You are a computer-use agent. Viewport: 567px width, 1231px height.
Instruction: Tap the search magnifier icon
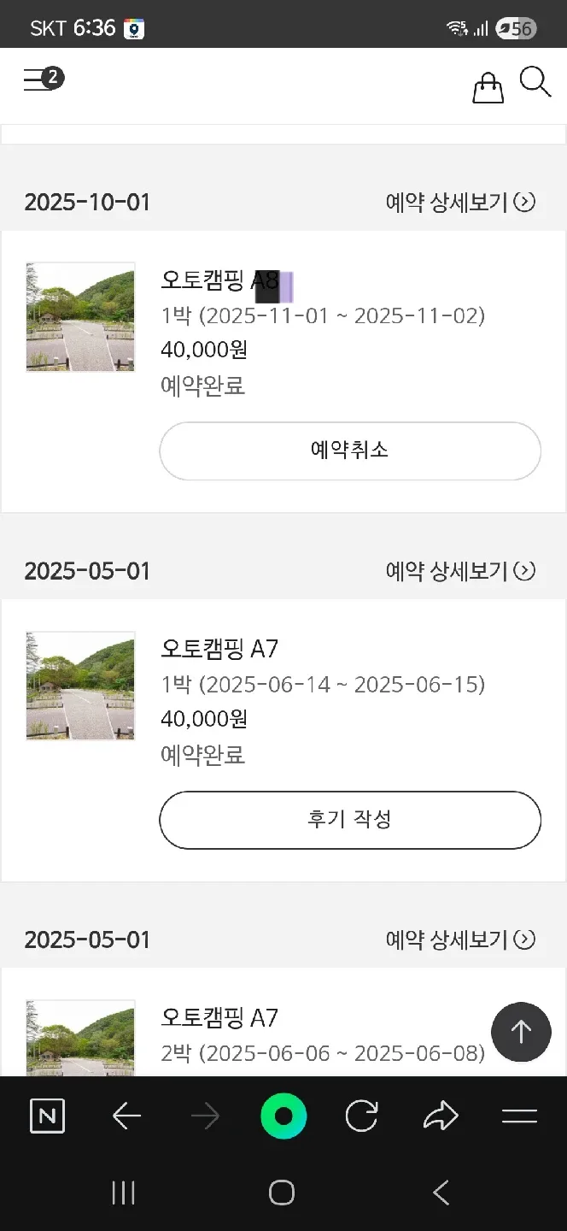tap(535, 83)
